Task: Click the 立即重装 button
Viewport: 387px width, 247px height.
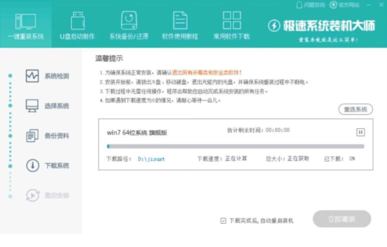Action: tap(341, 219)
